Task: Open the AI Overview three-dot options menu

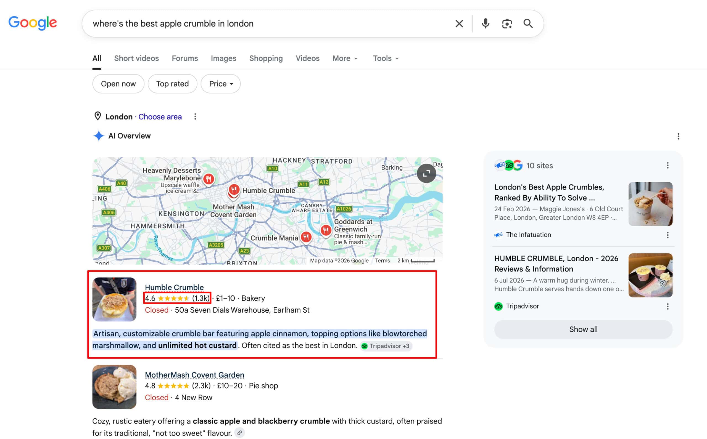Action: point(678,136)
